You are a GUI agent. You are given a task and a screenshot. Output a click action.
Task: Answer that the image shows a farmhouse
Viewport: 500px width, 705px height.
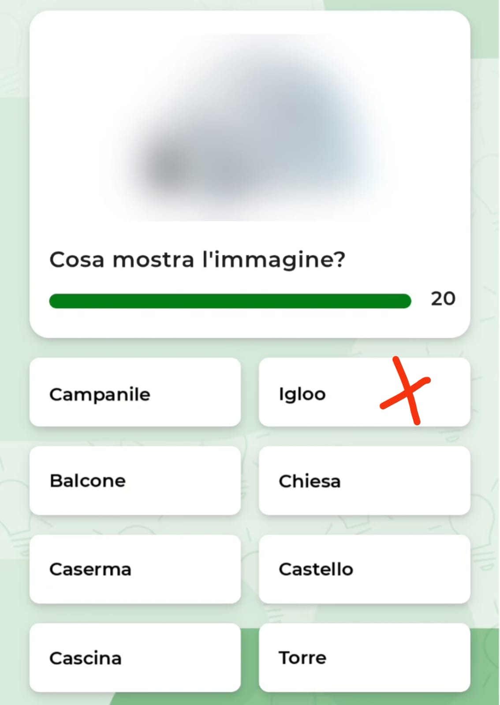(x=135, y=658)
